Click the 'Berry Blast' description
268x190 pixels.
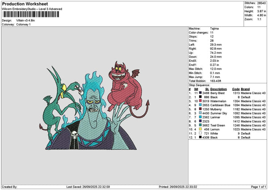tap(218, 93)
